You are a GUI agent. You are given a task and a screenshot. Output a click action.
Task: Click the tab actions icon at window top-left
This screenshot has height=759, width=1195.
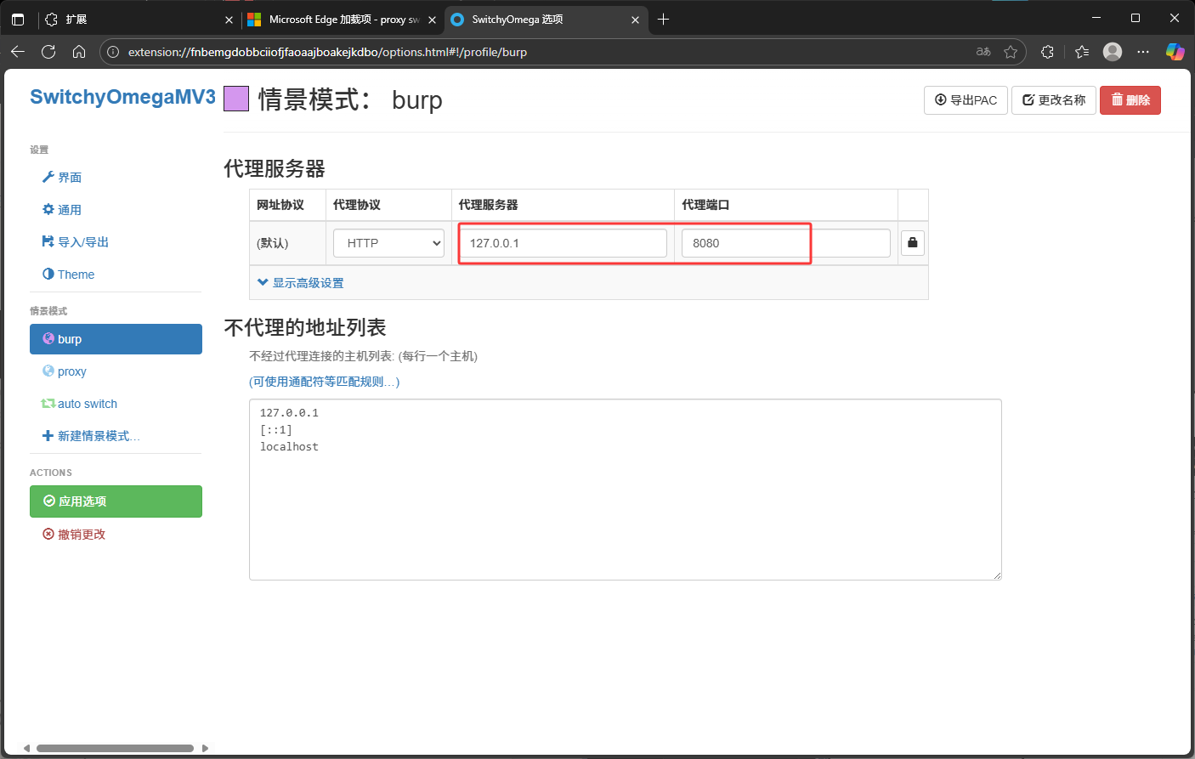coord(18,19)
